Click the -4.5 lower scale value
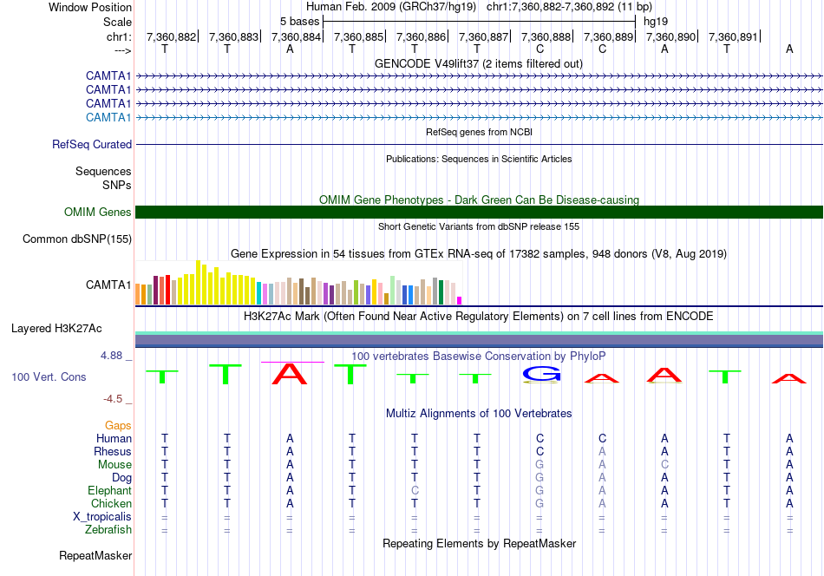The width and height of the screenshot is (824, 576). tap(113, 399)
